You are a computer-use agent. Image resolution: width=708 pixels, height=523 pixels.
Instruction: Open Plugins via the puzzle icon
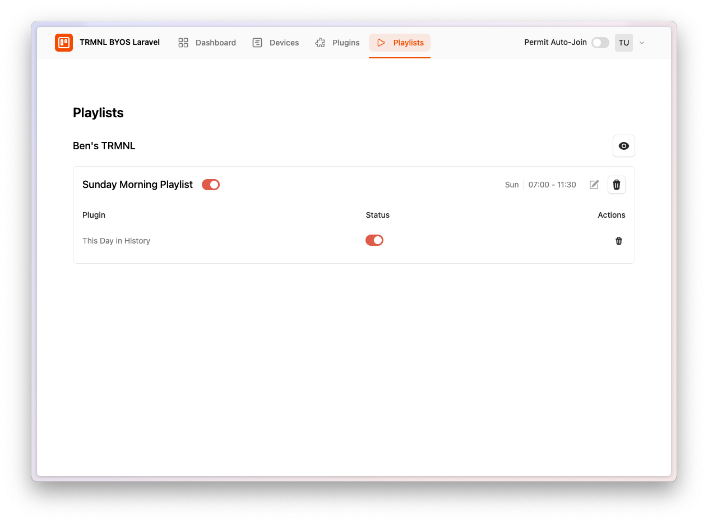[x=320, y=42]
